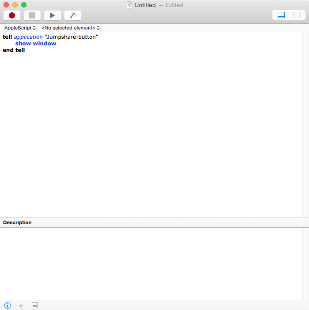This screenshot has height=310, width=309.
Task: Open the AppleScript language dropdown
Action: (20, 28)
